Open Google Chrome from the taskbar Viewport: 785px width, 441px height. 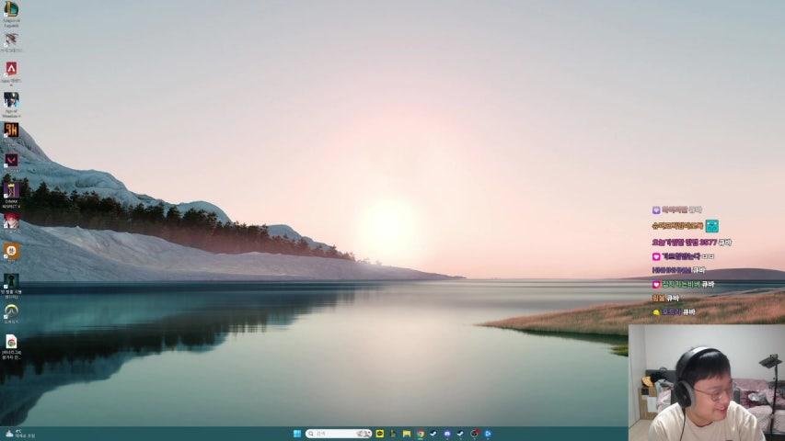click(x=420, y=434)
